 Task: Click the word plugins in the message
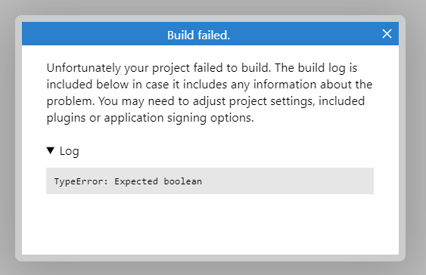point(66,118)
